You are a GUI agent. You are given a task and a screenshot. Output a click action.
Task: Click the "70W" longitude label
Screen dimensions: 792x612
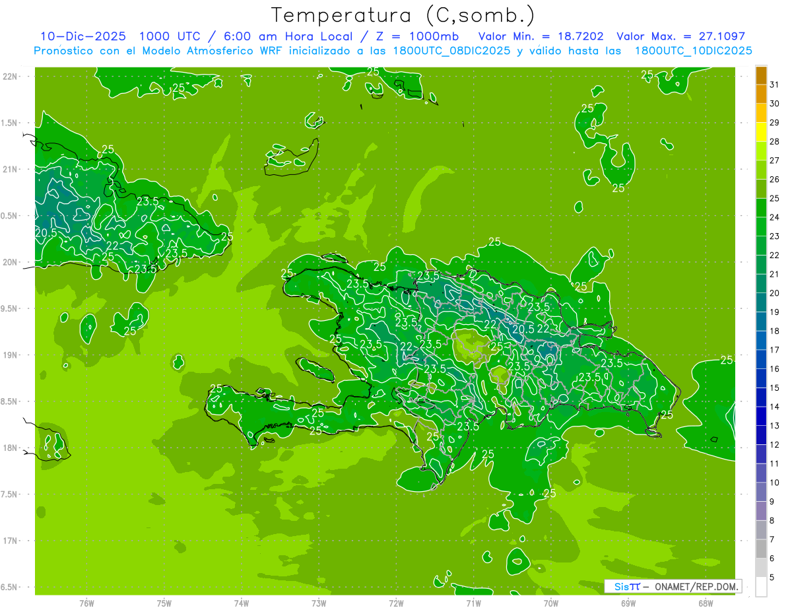(x=551, y=603)
